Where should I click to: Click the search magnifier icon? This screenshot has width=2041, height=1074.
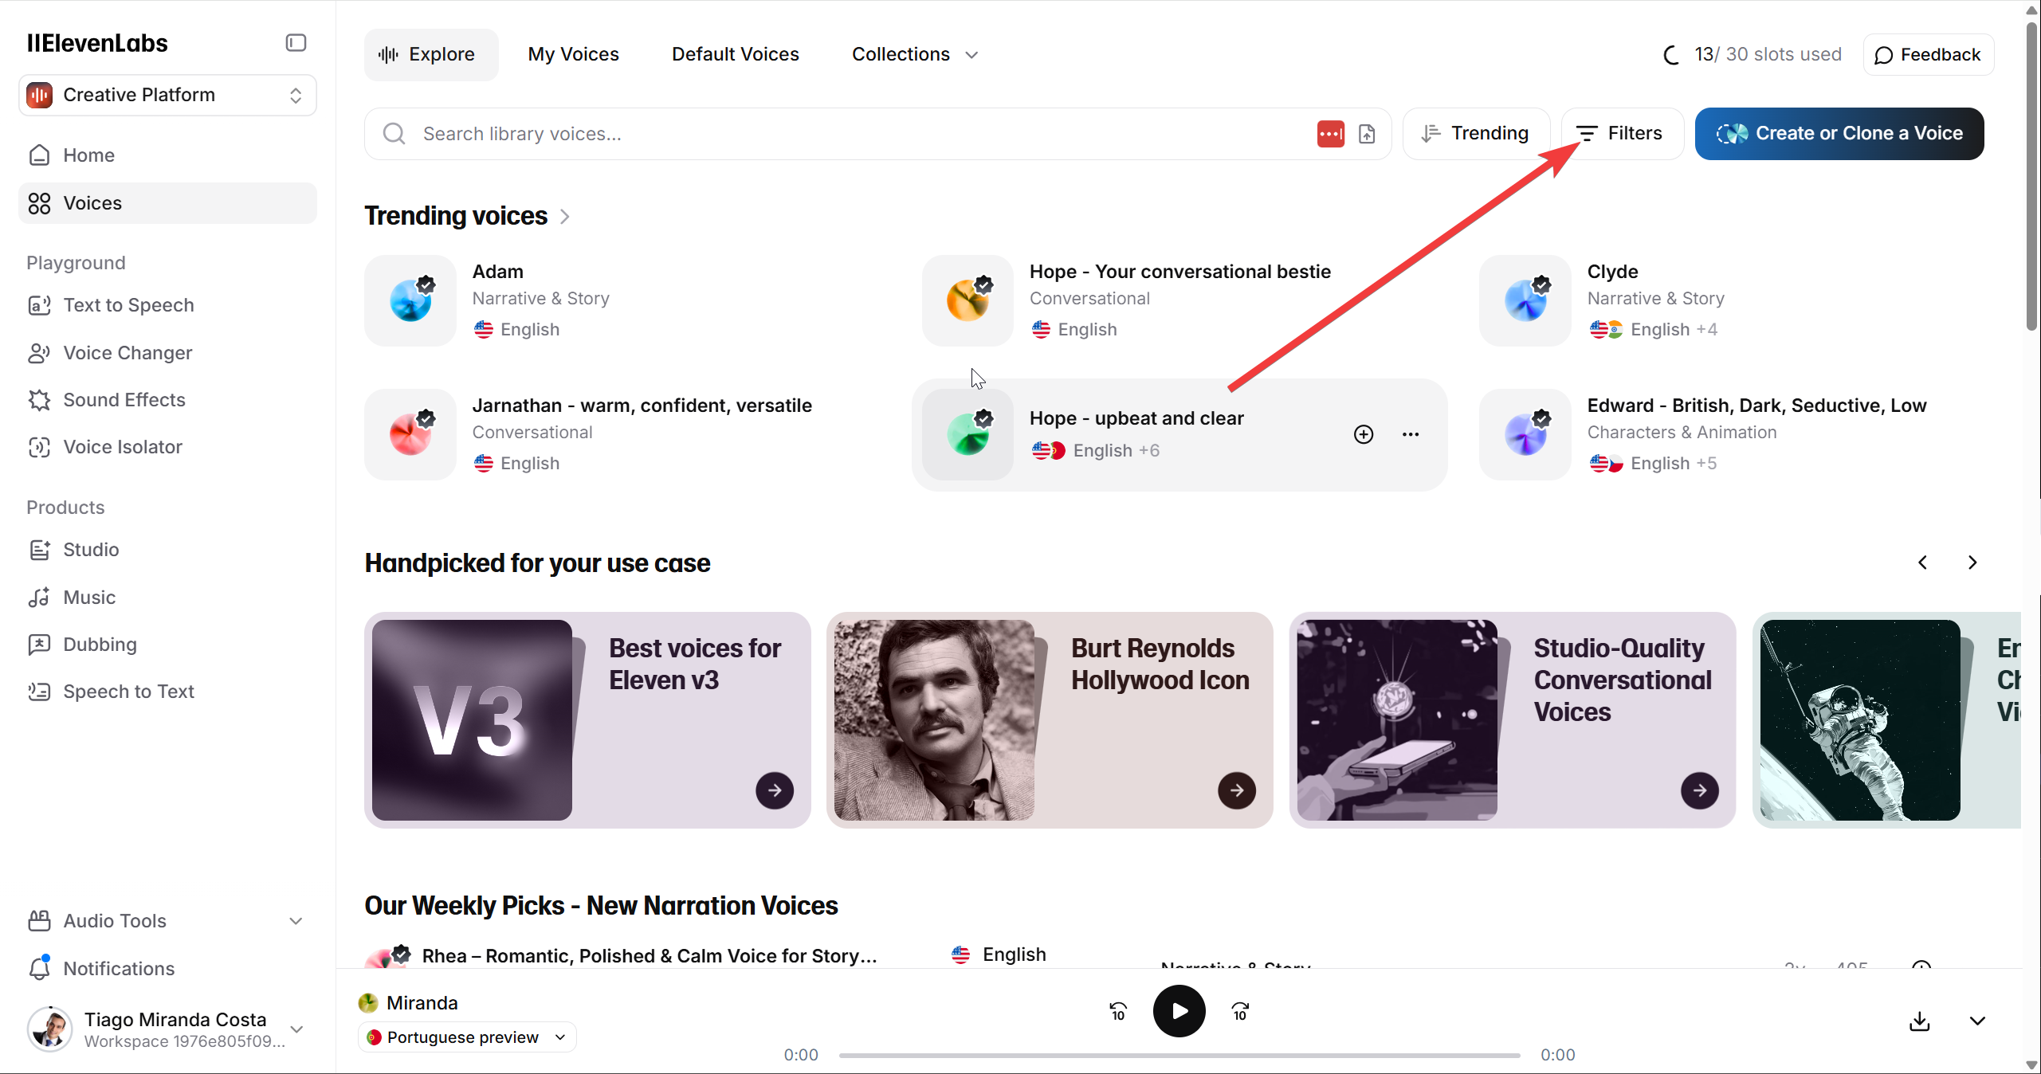[x=394, y=134]
